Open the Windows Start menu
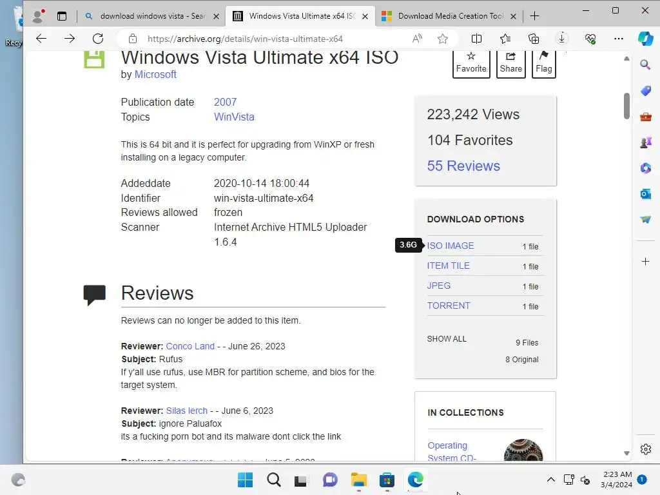This screenshot has height=495, width=660. pos(245,480)
